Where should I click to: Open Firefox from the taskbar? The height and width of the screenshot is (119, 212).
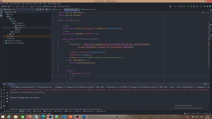pyautogui.click(x=29, y=117)
